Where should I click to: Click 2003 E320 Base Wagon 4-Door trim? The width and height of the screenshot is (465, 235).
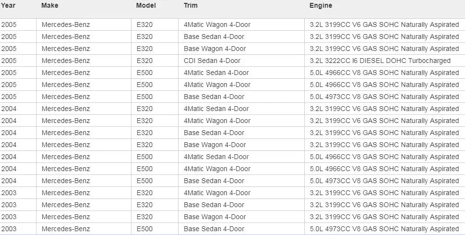click(x=215, y=217)
